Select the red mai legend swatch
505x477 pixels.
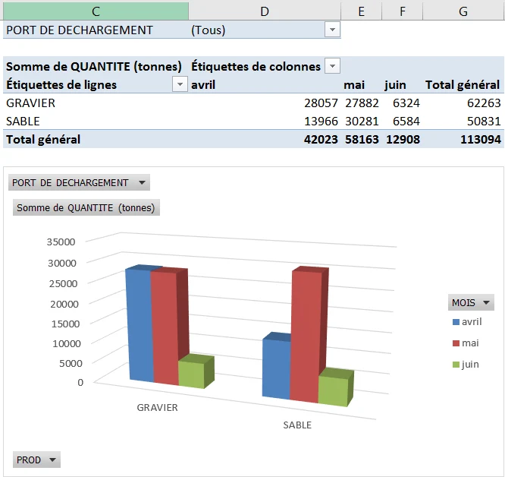point(456,343)
